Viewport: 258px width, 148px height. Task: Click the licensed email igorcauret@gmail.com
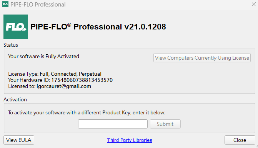point(64,86)
